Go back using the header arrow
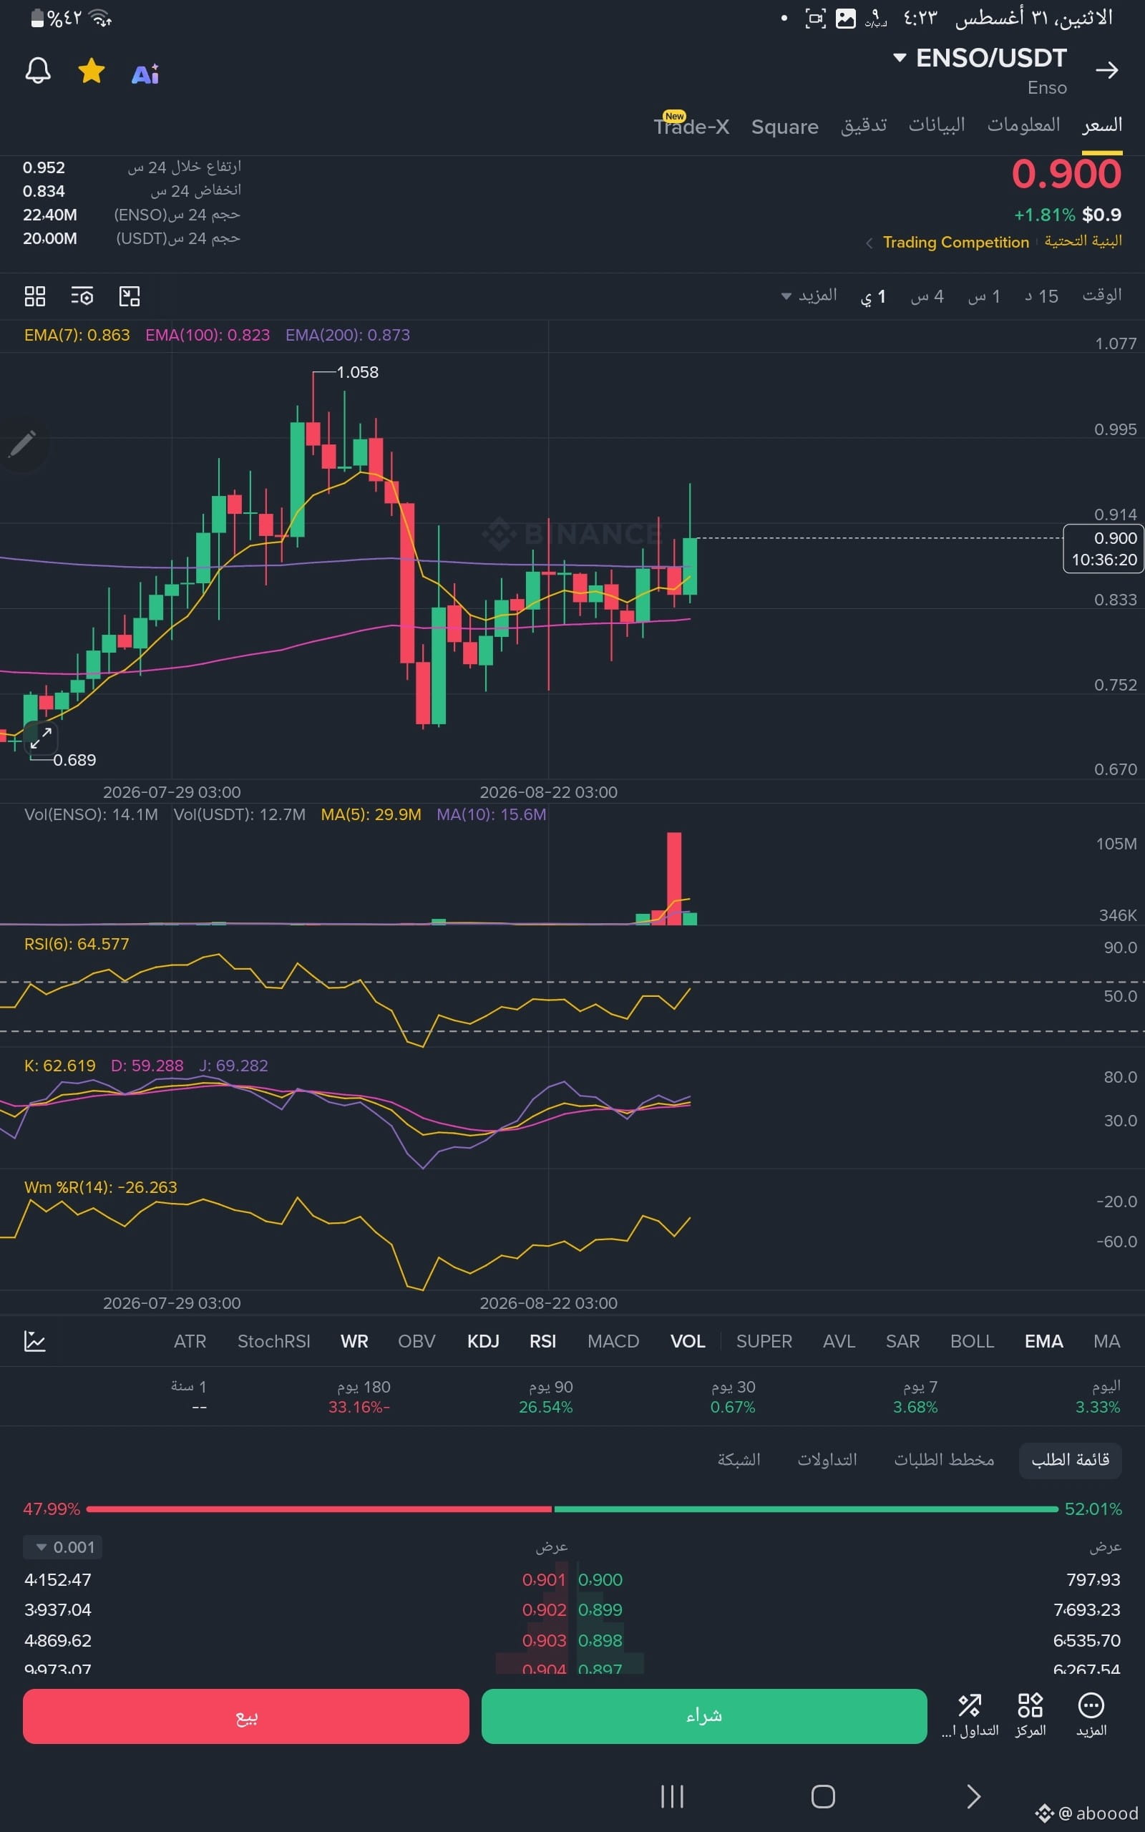Viewport: 1145px width, 1832px height. coord(1107,70)
